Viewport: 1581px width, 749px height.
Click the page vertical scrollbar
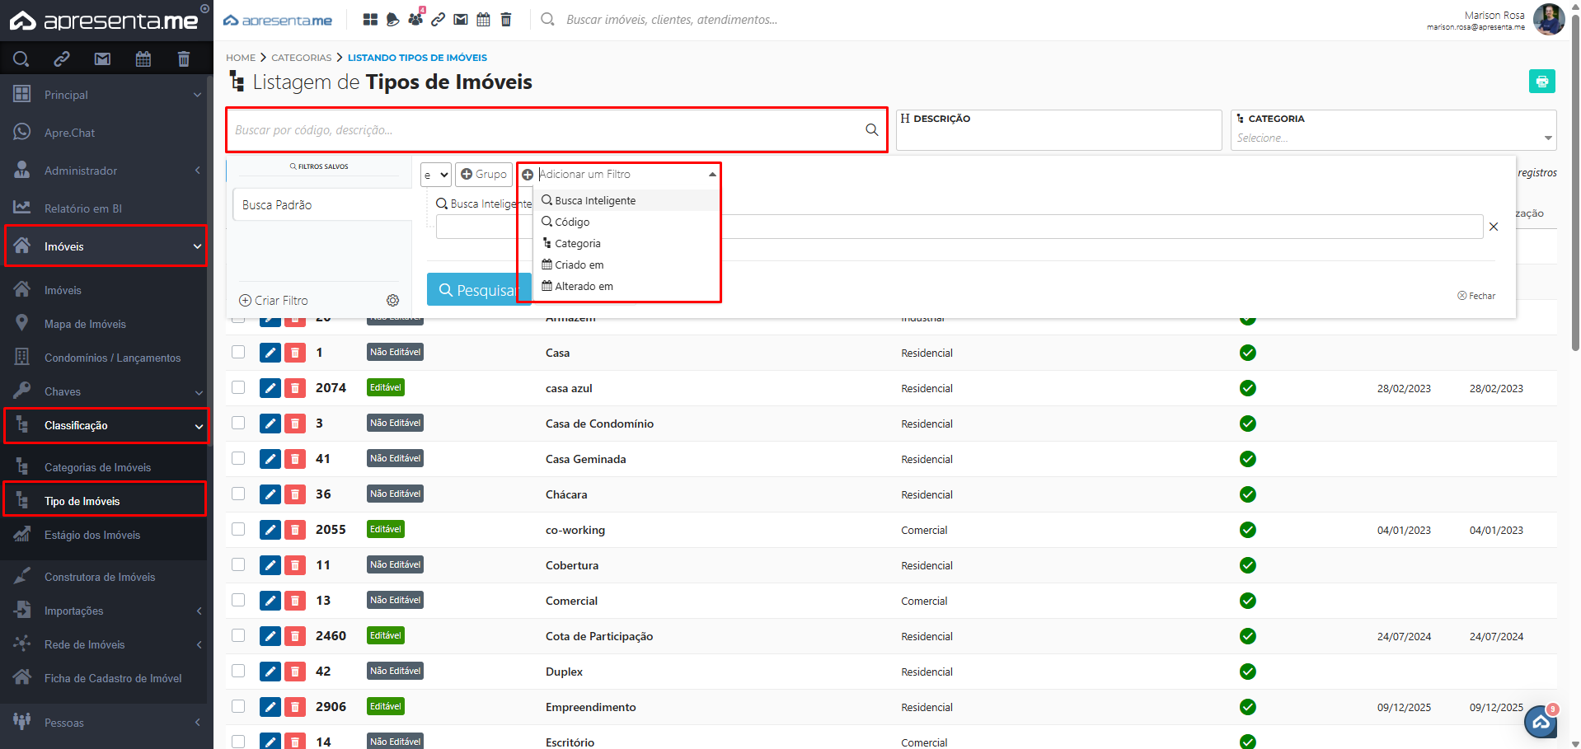tap(1575, 247)
